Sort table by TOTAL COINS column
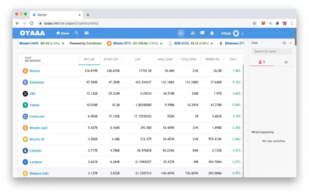Viewport: 309px width, 195px height. pyautogui.click(x=188, y=59)
